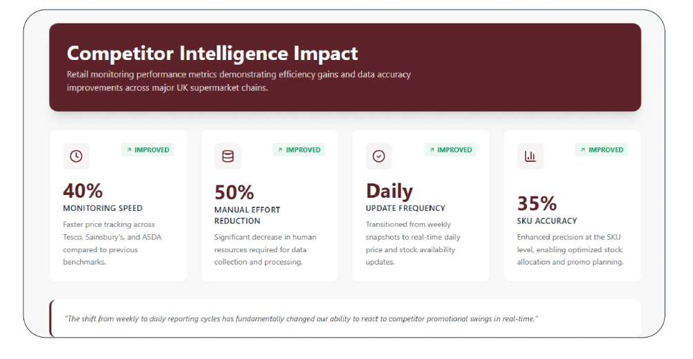Screen dimensions: 693x359
Task: Select the MONITORING SPEED label
Action: pos(103,208)
